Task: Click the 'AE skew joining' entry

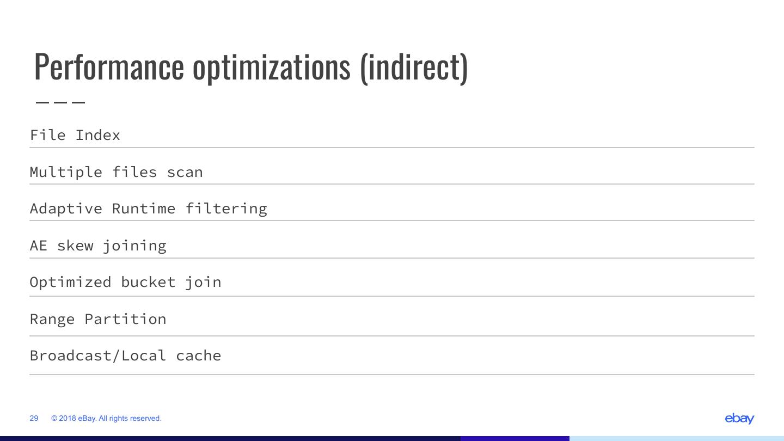Action: [x=98, y=246]
